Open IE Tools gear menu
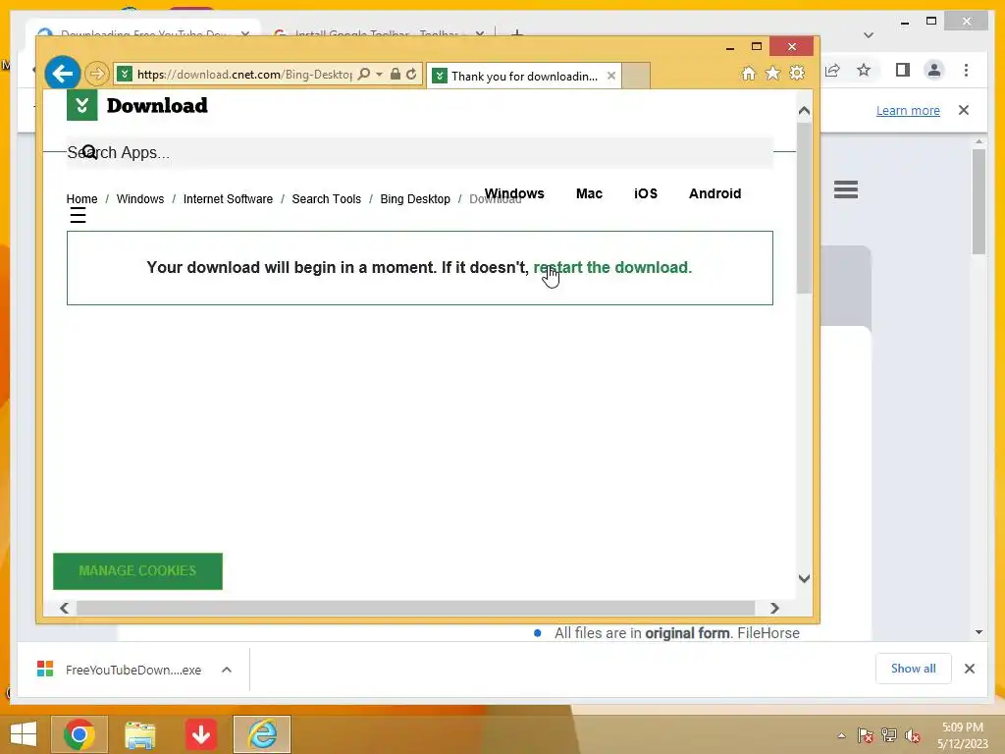 [797, 73]
